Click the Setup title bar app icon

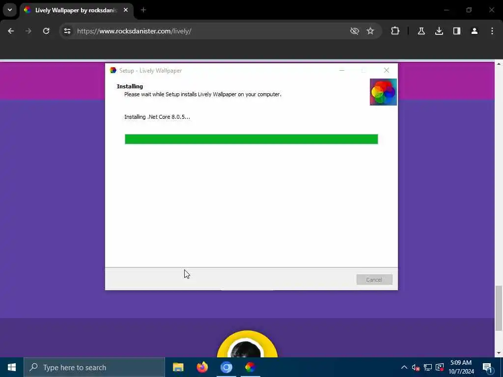[113, 70]
